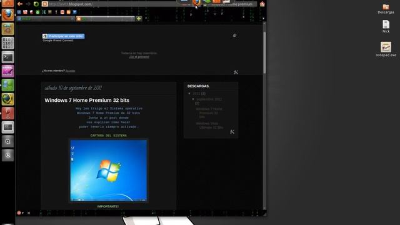
Task: Click the ¡Sé el primero! link
Action: pyautogui.click(x=139, y=57)
